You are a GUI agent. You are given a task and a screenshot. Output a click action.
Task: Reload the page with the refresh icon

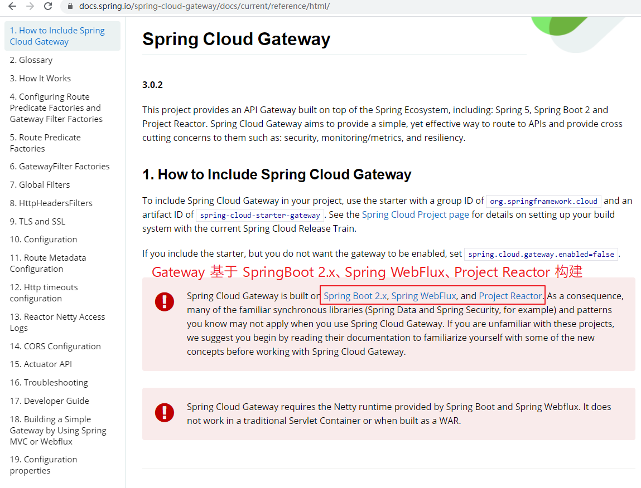[x=47, y=6]
